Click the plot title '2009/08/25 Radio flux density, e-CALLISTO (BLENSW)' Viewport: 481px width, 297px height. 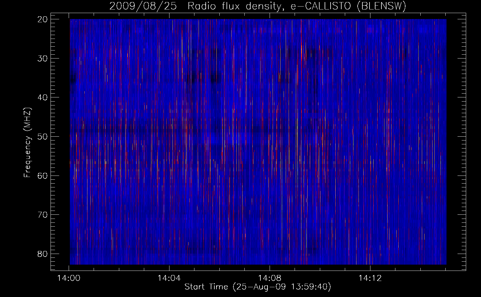pos(258,6)
